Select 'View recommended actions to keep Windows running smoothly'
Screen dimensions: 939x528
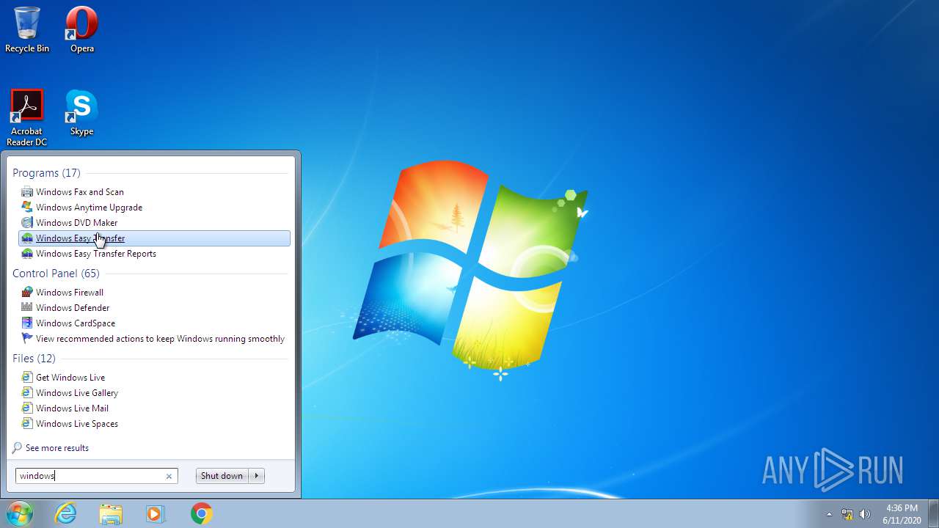tap(160, 339)
